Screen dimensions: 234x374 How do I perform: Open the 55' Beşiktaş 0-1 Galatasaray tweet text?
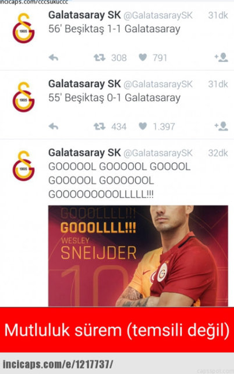point(114,98)
